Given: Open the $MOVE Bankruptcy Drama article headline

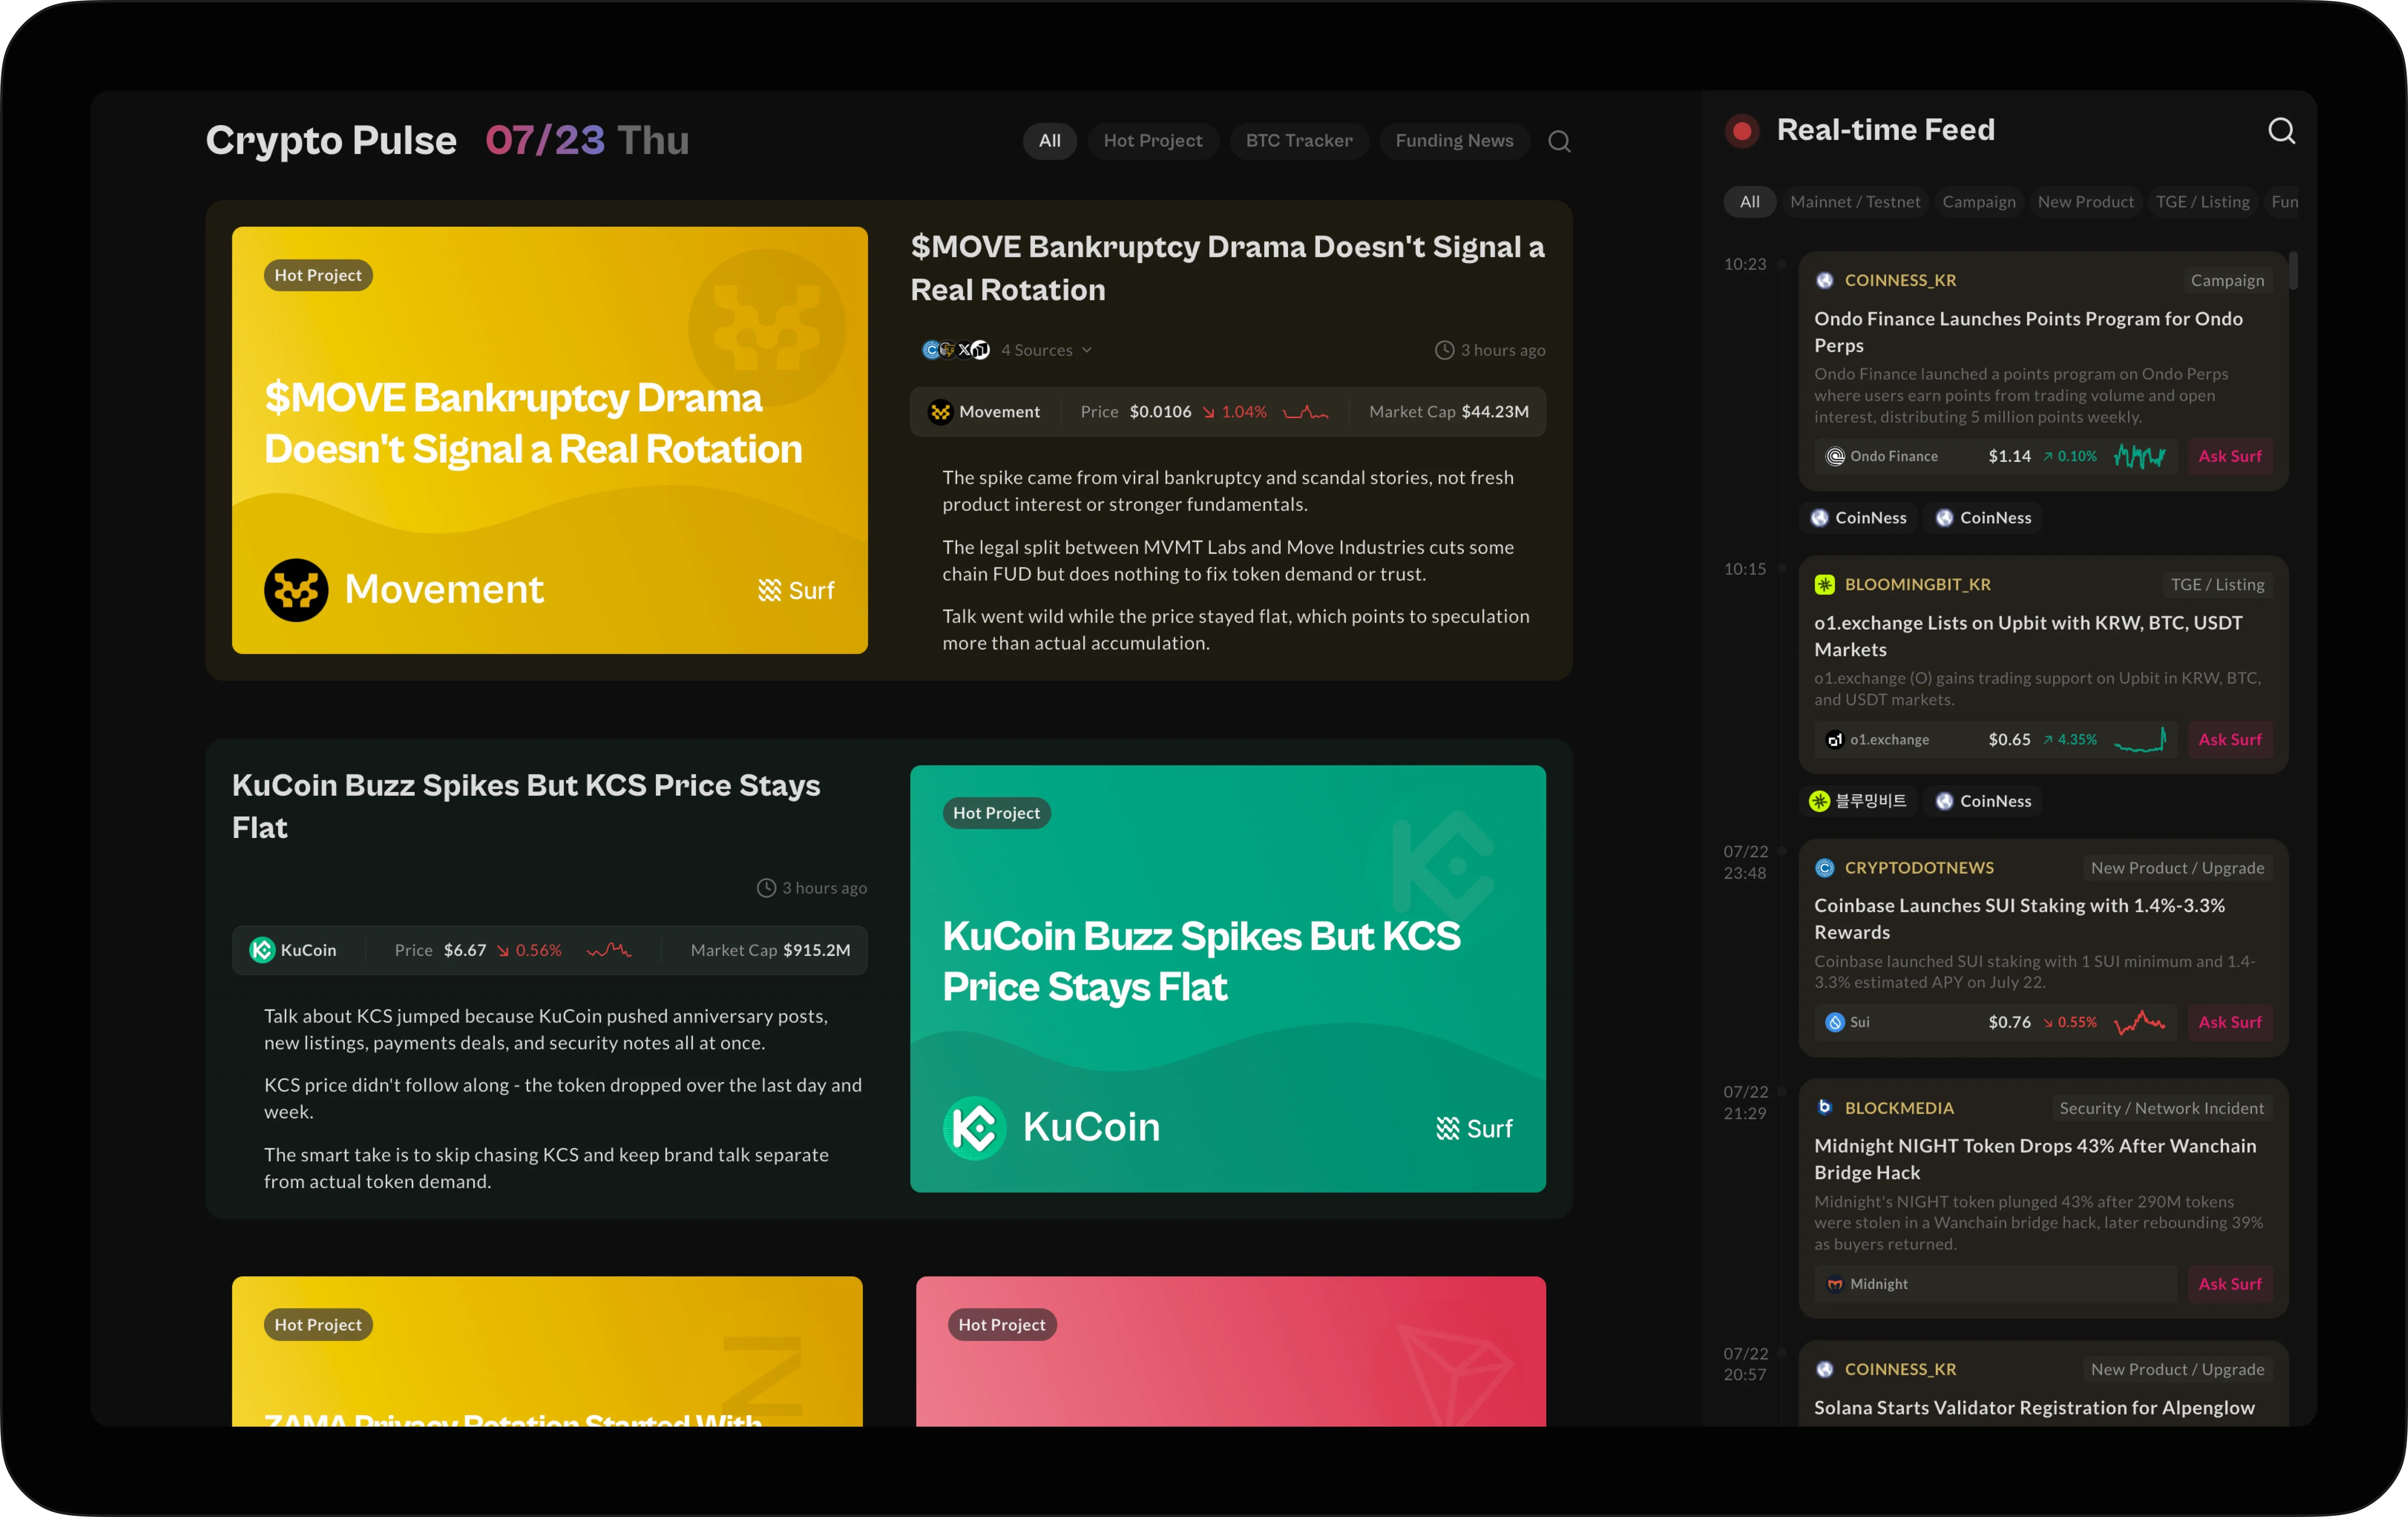Looking at the screenshot, I should [x=1227, y=268].
